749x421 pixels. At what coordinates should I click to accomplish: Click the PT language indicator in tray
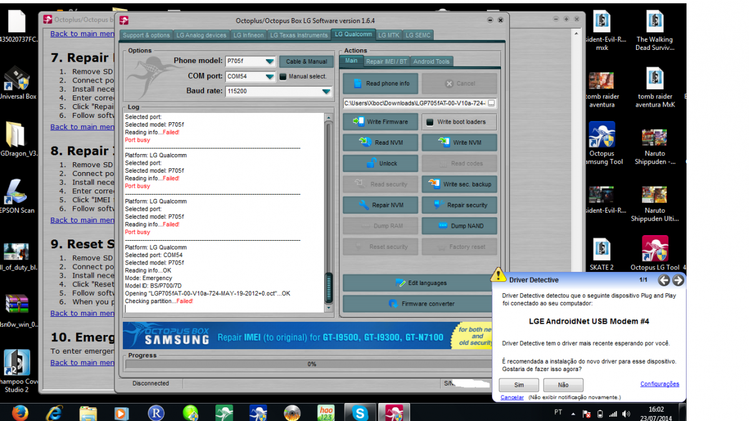558,412
